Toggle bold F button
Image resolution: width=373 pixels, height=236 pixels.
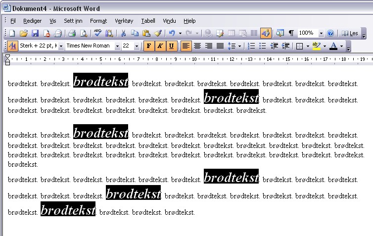[x=149, y=46]
